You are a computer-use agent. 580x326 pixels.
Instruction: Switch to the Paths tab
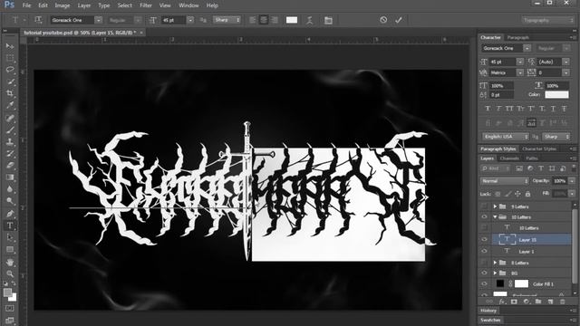pos(532,158)
